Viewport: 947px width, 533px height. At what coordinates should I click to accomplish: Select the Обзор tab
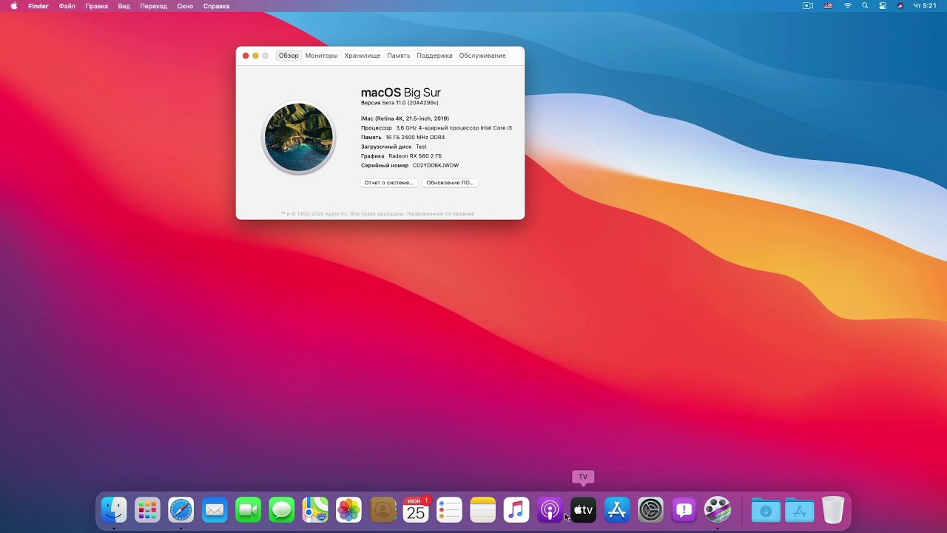click(x=289, y=56)
